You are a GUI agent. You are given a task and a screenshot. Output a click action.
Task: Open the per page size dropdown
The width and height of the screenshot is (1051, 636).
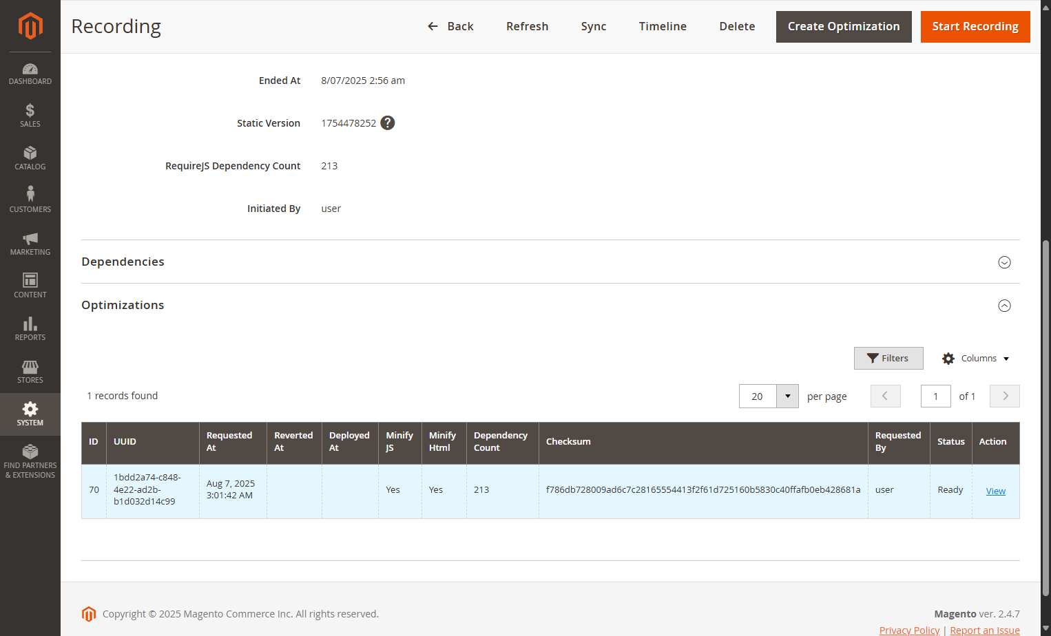click(x=788, y=396)
